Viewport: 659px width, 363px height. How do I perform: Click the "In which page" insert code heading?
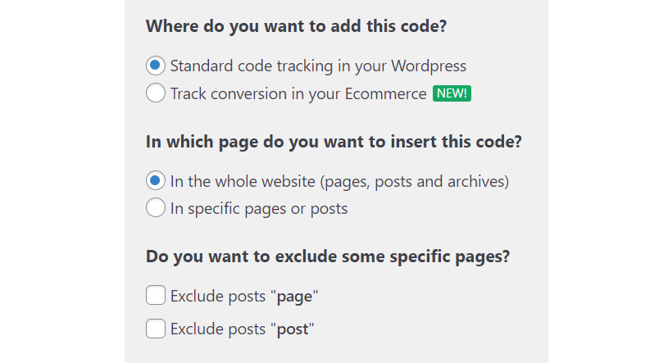(334, 141)
